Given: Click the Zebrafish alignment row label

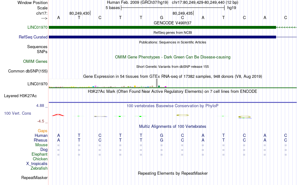Looking at the screenshot, I should click(39, 168).
